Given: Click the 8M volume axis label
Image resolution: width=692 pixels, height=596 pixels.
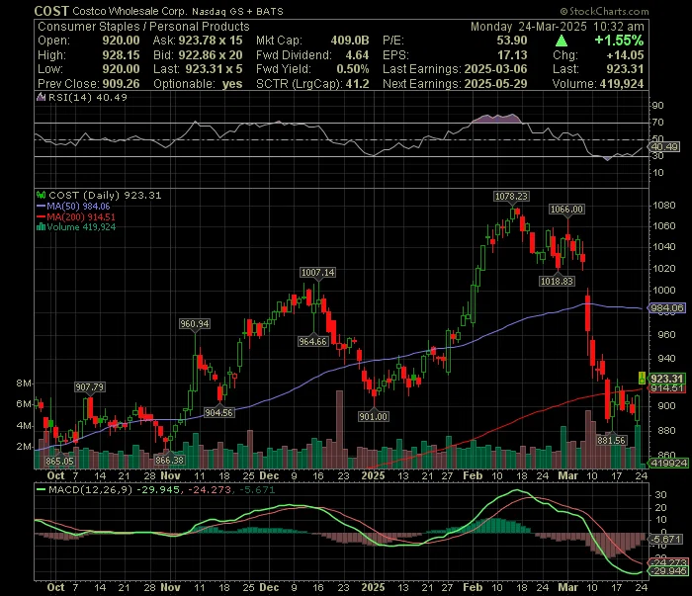Looking at the screenshot, I should coord(24,383).
